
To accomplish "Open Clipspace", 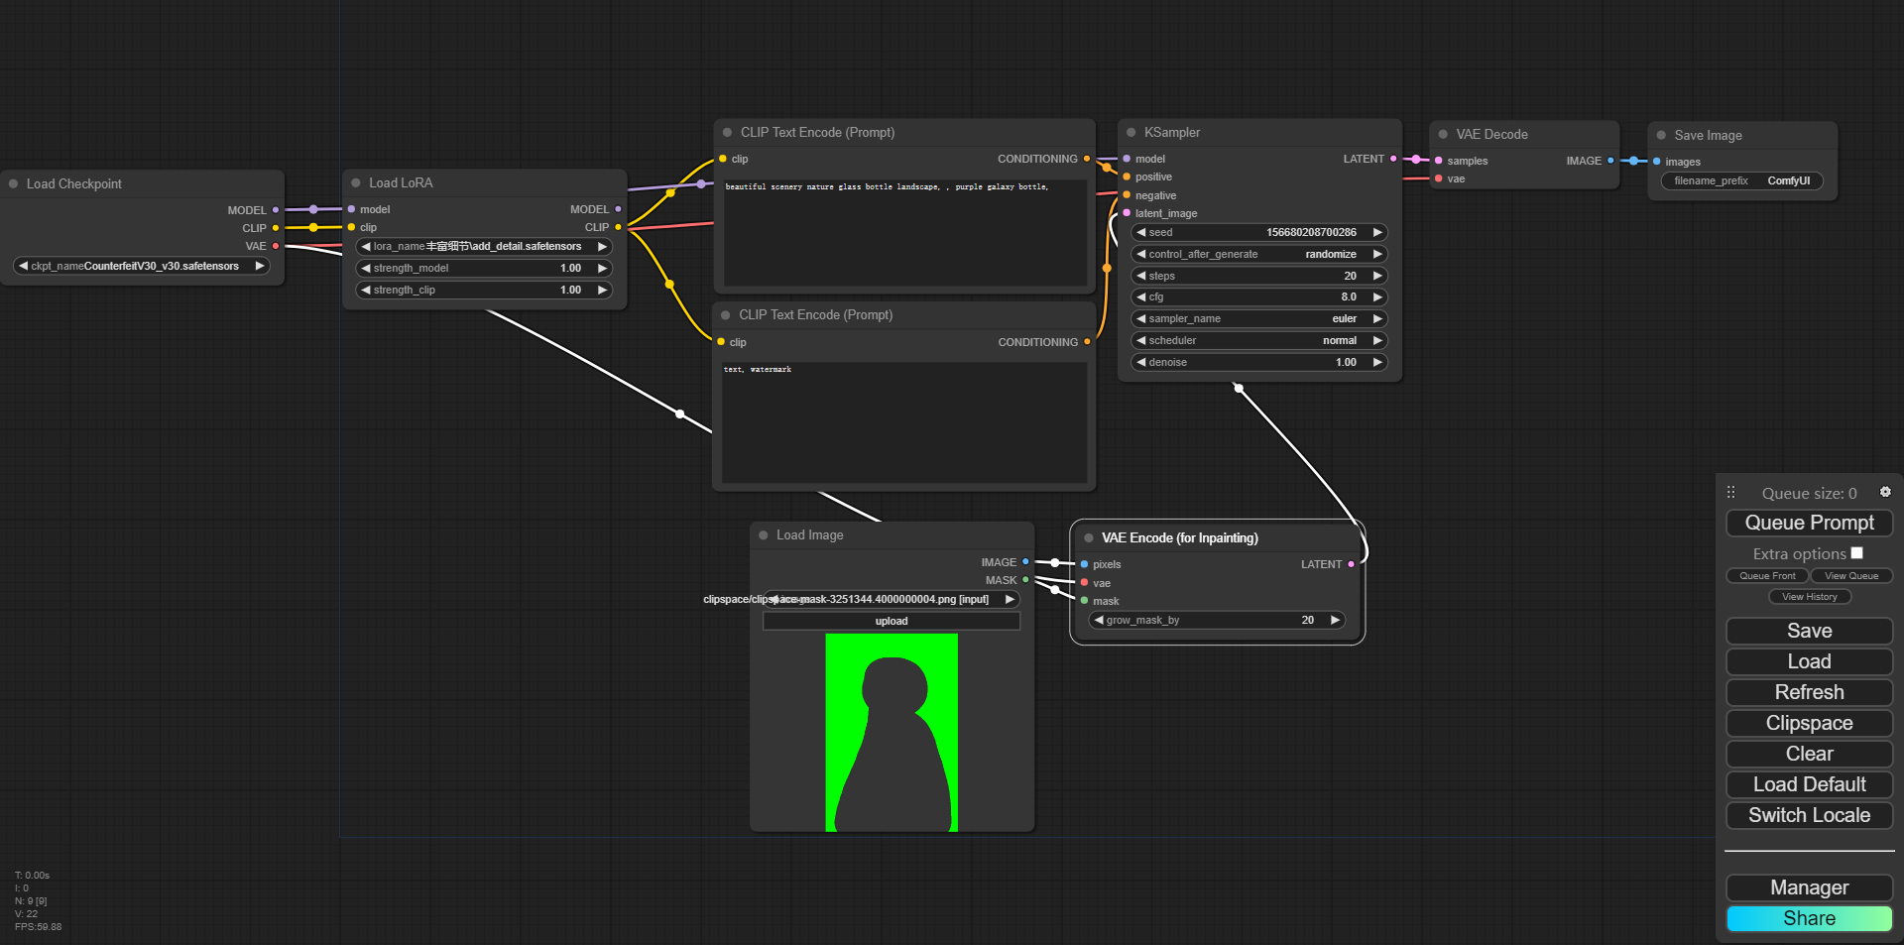I will click(x=1809, y=723).
